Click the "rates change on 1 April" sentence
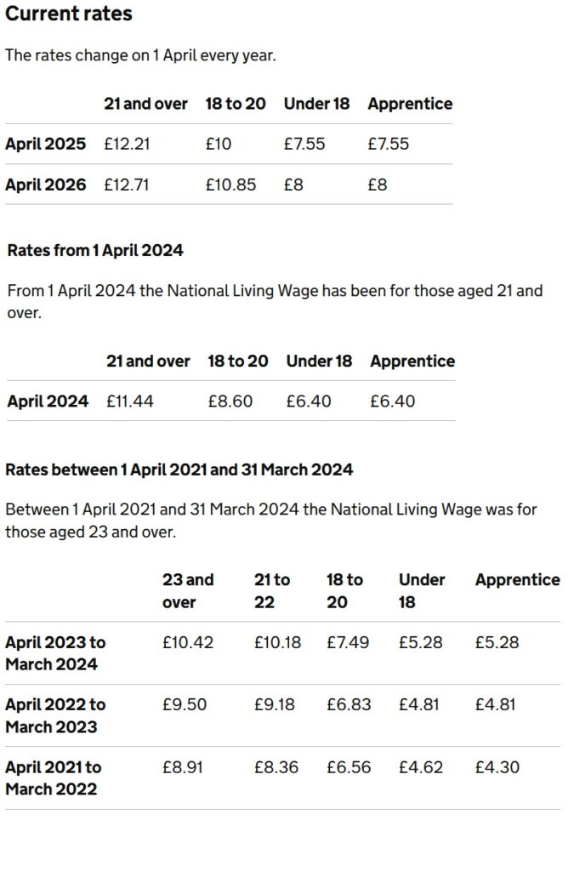 [140, 55]
